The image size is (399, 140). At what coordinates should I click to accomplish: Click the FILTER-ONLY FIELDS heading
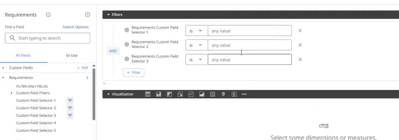click(32, 86)
